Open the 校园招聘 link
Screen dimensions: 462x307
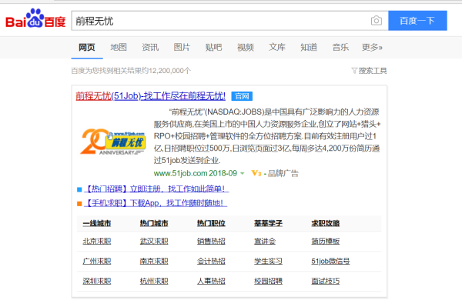click(268, 281)
